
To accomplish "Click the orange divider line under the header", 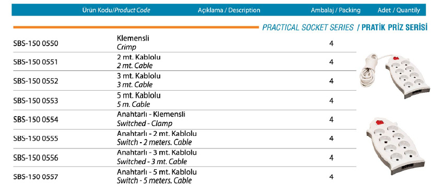I will (x=136, y=28).
